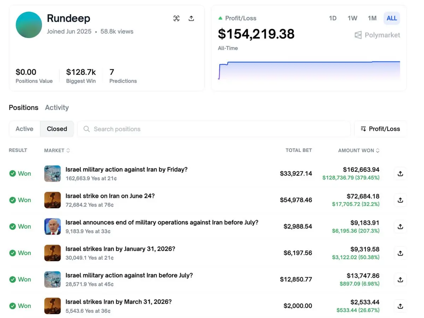The height and width of the screenshot is (318, 424).
Task: Click '$897.09 (6.98%)' profit text
Action: [360, 283]
